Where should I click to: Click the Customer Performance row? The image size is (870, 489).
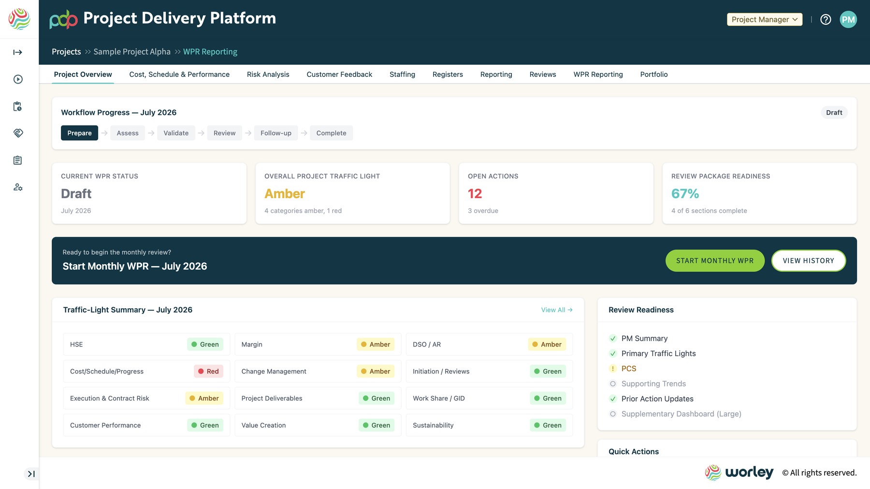click(146, 425)
